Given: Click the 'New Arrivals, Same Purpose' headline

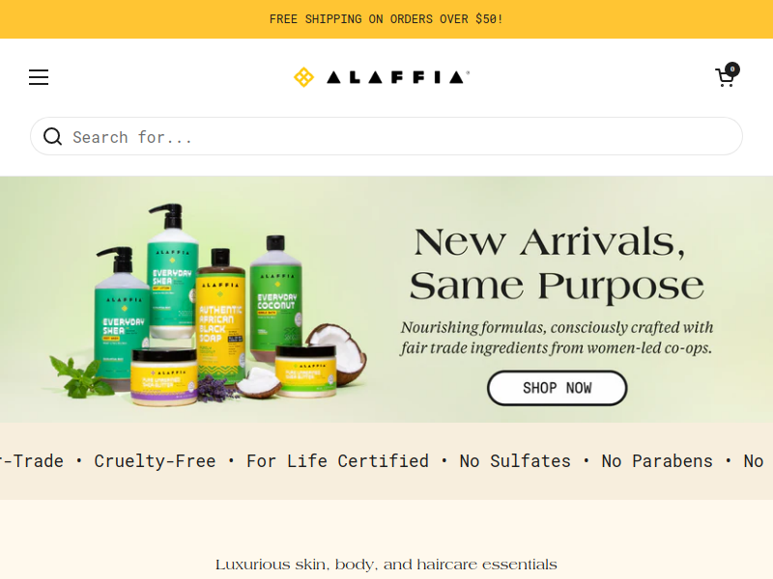Looking at the screenshot, I should point(557,263).
